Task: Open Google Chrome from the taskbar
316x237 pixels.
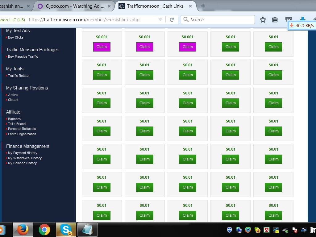Action: [x=44, y=230]
